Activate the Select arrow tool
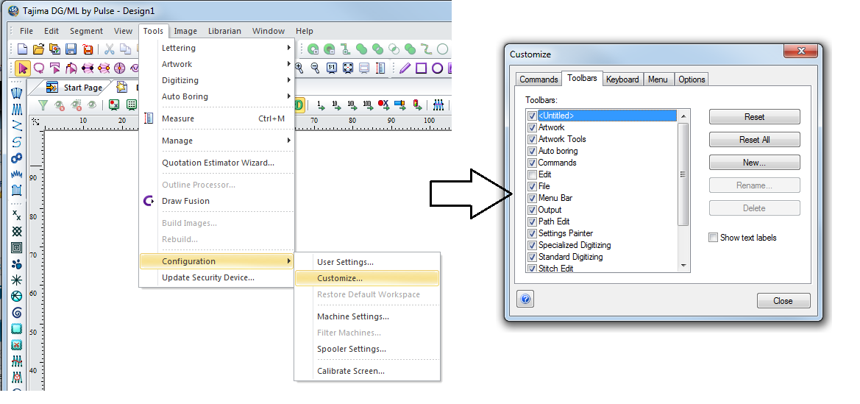 tap(23, 68)
